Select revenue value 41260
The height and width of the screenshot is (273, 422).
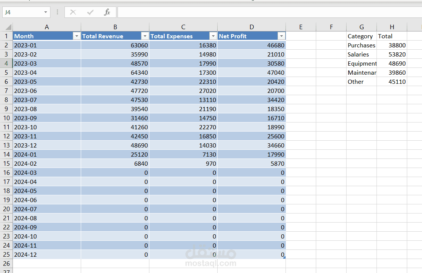pyautogui.click(x=115, y=127)
